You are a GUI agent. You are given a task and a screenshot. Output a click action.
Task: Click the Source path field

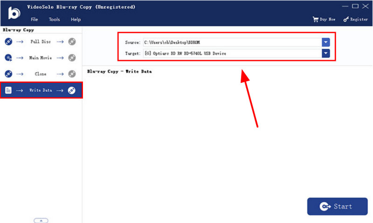(x=232, y=42)
